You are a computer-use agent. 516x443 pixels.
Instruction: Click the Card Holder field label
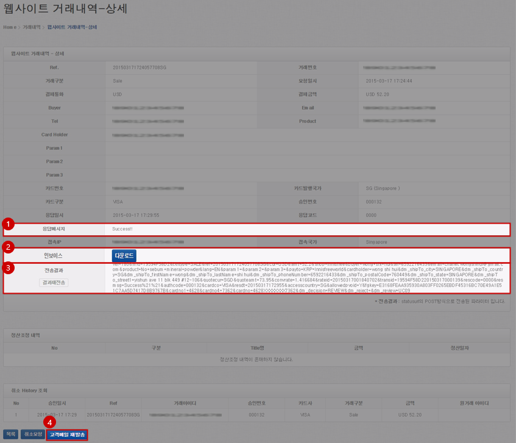(x=55, y=135)
